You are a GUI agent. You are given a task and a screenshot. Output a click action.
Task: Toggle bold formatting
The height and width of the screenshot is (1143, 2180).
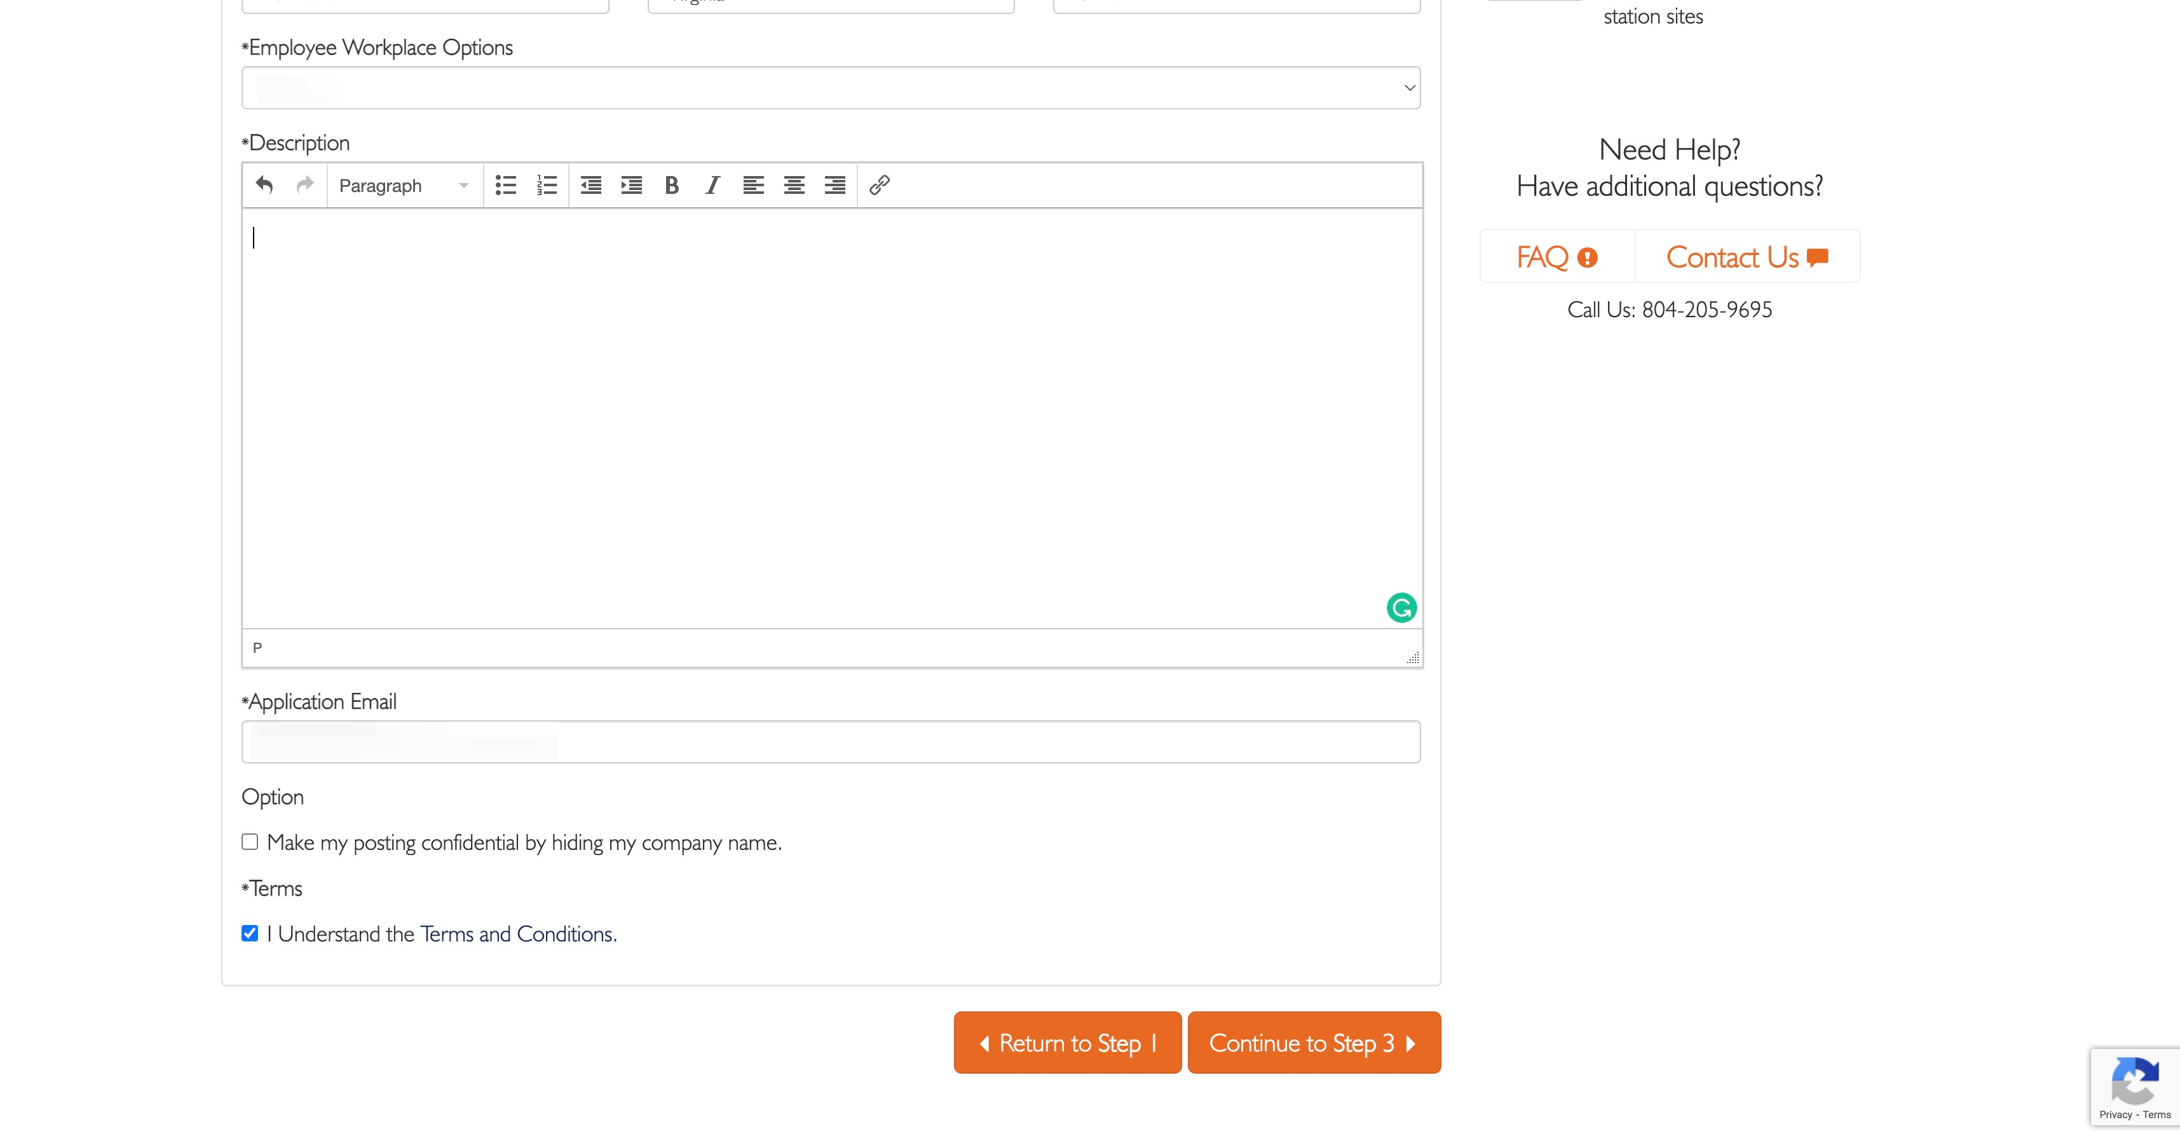point(672,186)
